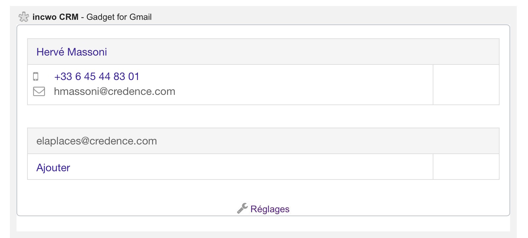Click the mobile phone icon
The width and height of the screenshot is (528, 238).
(x=36, y=76)
